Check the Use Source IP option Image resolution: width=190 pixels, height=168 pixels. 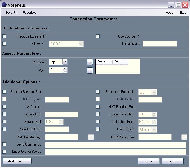coord(98,36)
